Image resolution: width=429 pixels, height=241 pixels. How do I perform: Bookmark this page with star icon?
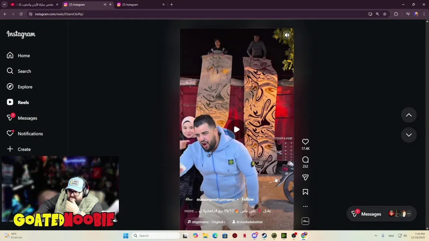385,14
